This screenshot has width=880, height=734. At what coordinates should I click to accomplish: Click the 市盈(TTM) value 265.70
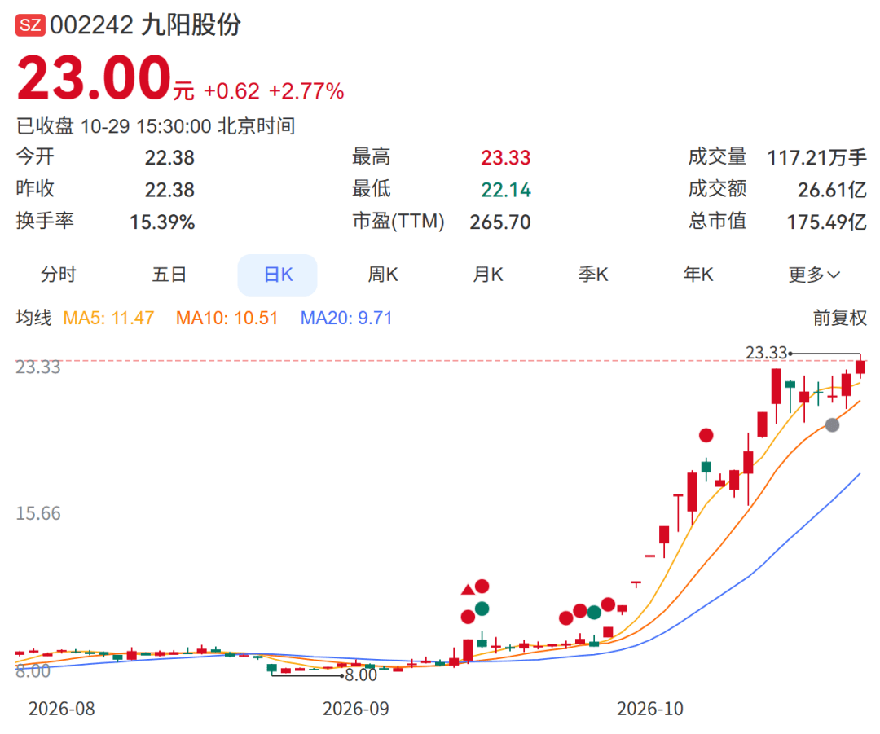[x=500, y=222]
